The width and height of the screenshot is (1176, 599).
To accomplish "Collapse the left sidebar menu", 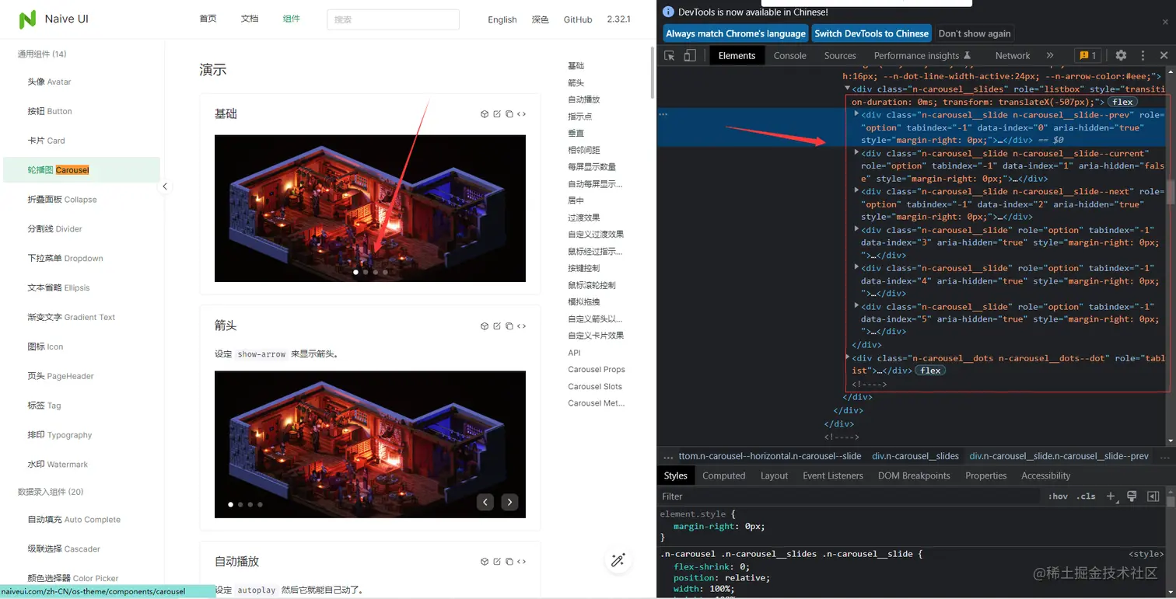I will [165, 186].
